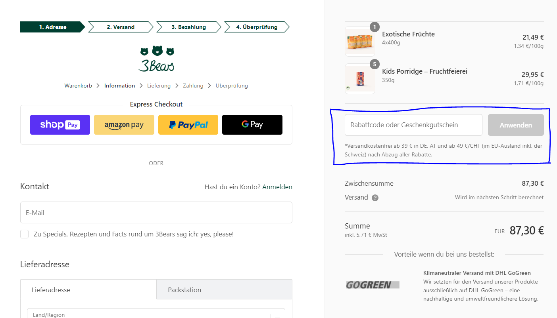The width and height of the screenshot is (557, 318).
Task: Go back to Warenkorb breadcrumb
Action: coord(78,86)
